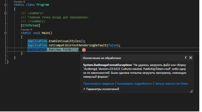Click the 'Ссылок: 0' above class Program

tap(19, 2)
